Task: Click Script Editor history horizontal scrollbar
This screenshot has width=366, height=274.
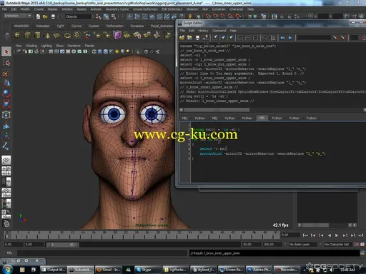Action: pos(217,110)
